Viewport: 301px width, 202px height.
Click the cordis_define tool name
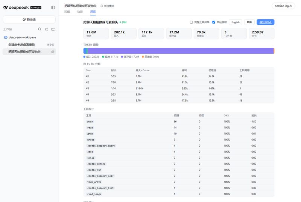(x=96, y=164)
